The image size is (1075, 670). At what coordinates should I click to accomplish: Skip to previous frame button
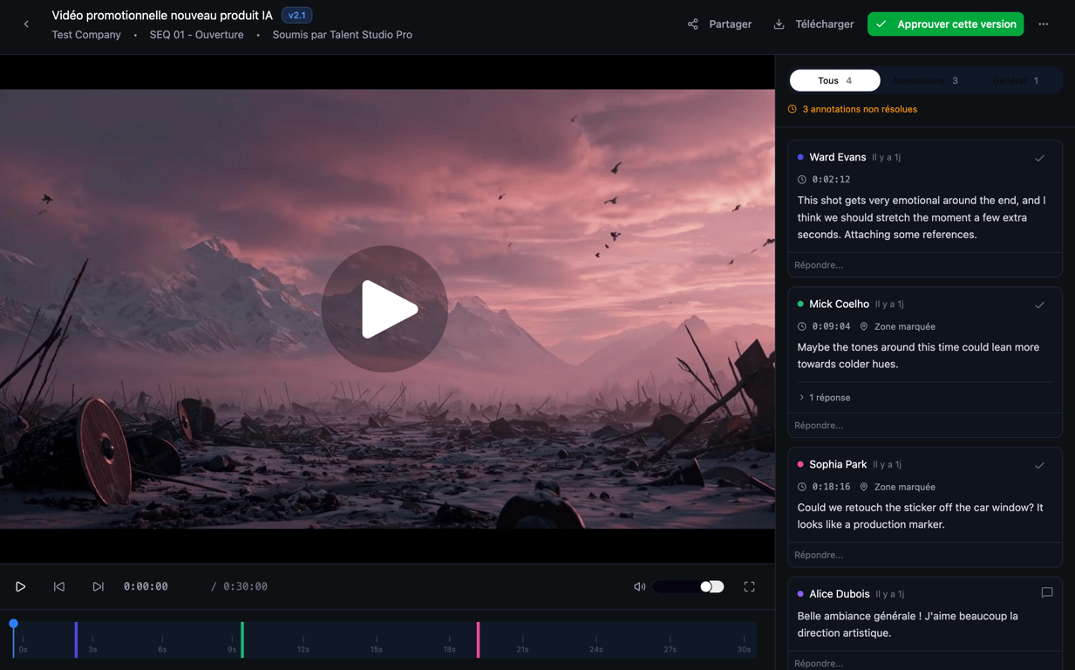59,587
